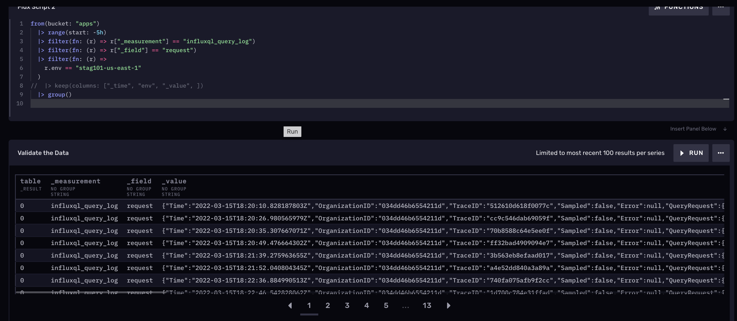Select page 5 in the pagination
Viewport: 737px width, 321px height.
386,305
